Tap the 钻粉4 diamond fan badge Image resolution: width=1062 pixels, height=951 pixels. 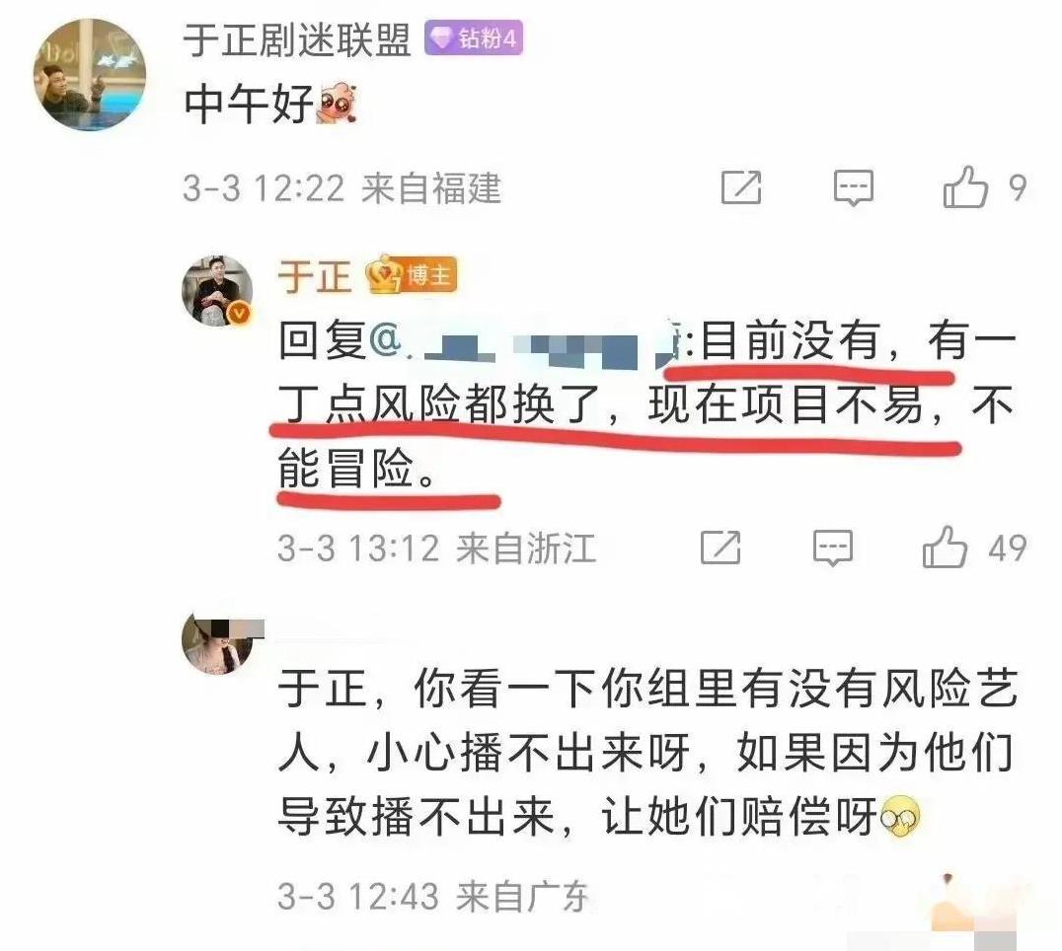474,37
